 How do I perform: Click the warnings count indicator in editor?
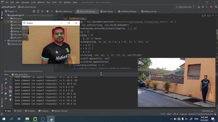[x=204, y=16]
